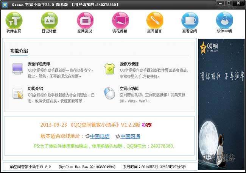Click the 操作方便捷 title text
The height and width of the screenshot is (173, 246).
[x=129, y=64]
